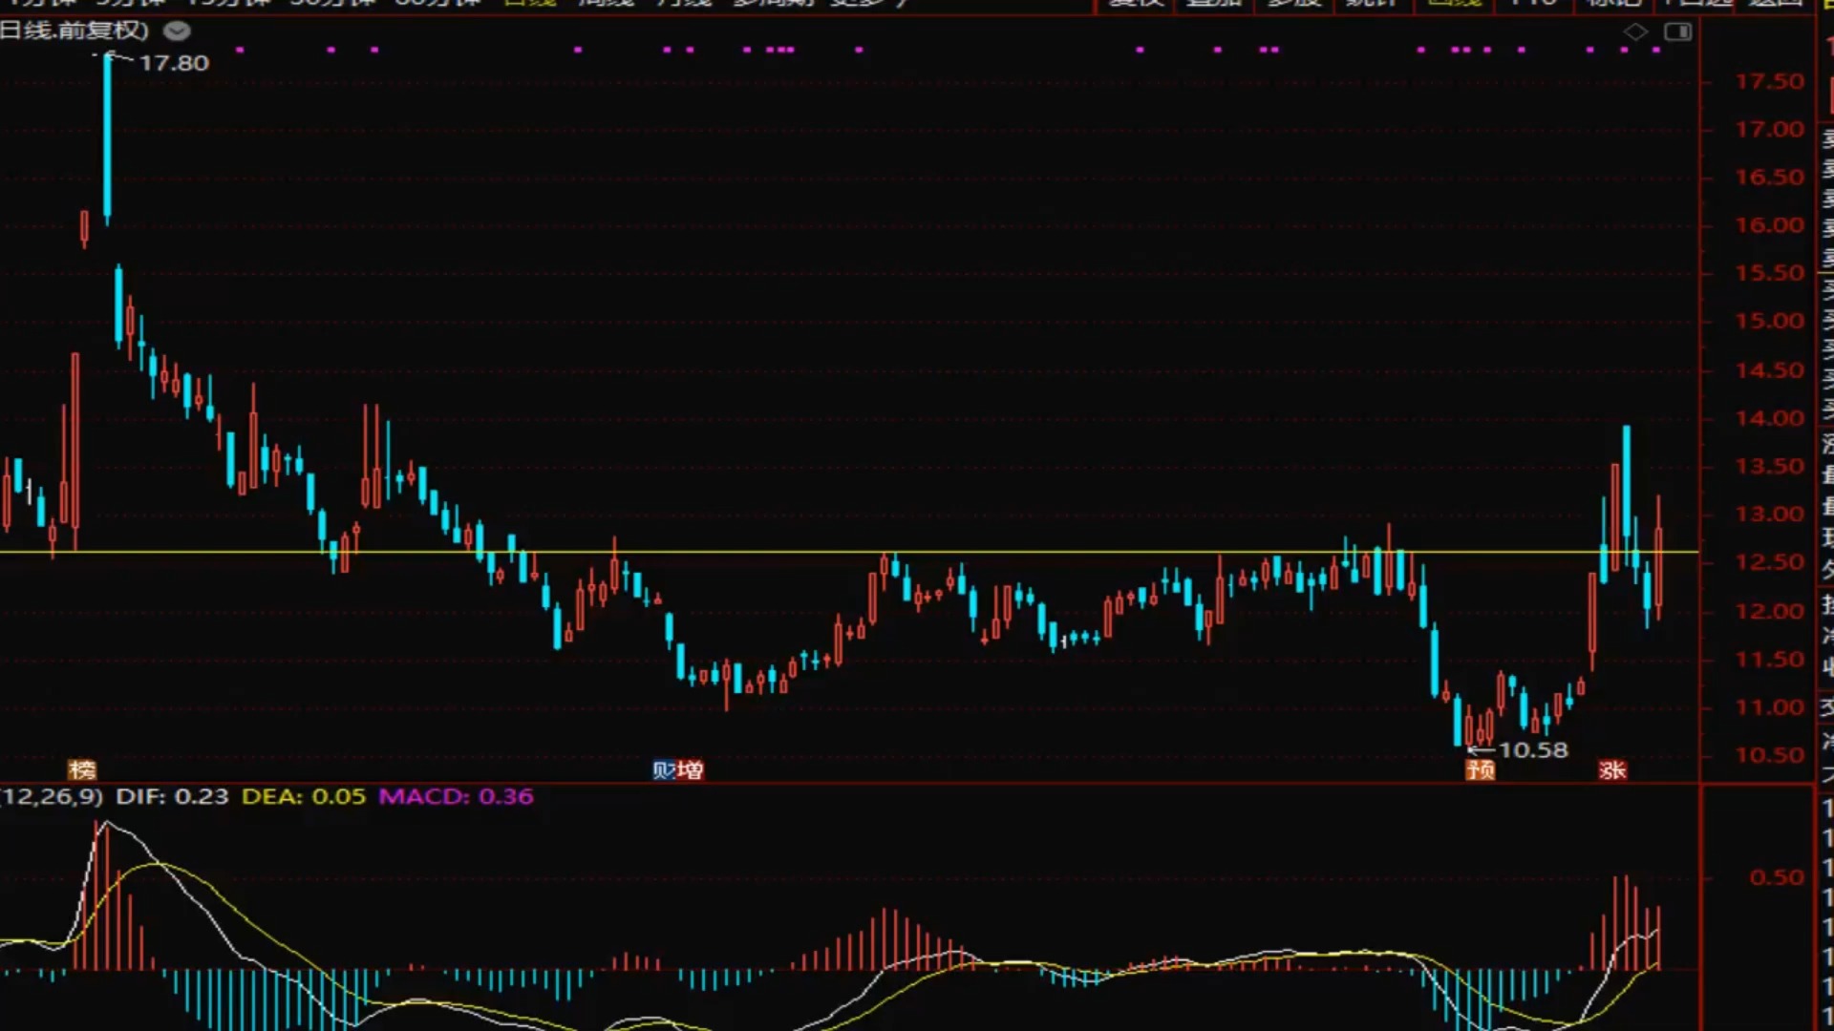The width and height of the screenshot is (1834, 1031).
Task: Toggle the side panel layout icon
Action: tap(1678, 32)
